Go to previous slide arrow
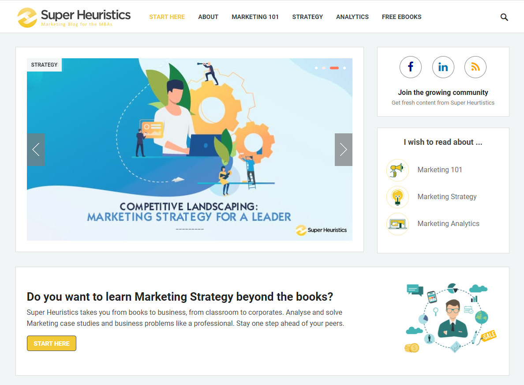This screenshot has width=524, height=385. pyautogui.click(x=36, y=150)
